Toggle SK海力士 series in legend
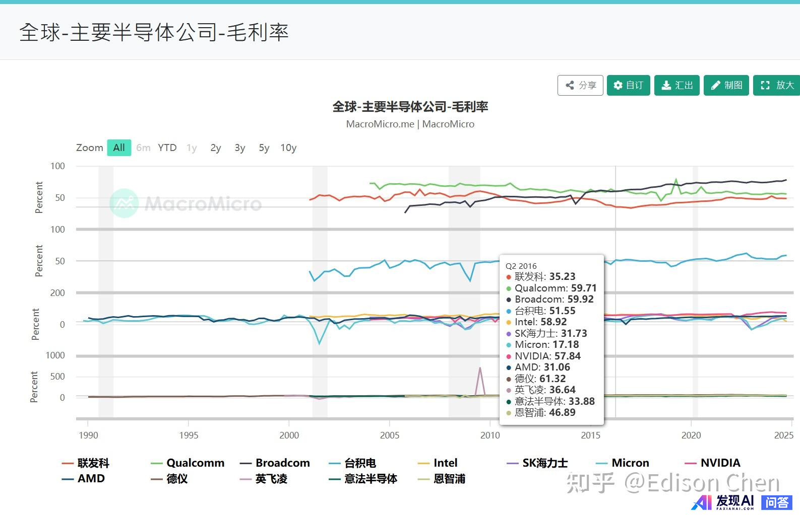This screenshot has width=800, height=515. click(537, 463)
